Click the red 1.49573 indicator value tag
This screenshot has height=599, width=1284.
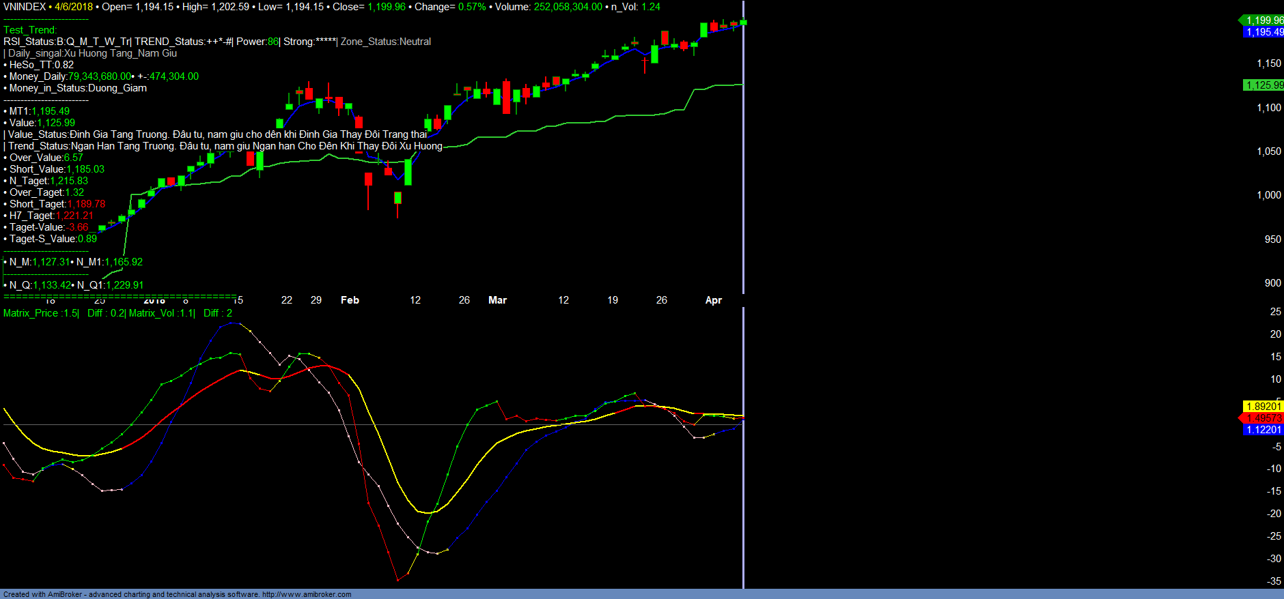[x=1264, y=418]
